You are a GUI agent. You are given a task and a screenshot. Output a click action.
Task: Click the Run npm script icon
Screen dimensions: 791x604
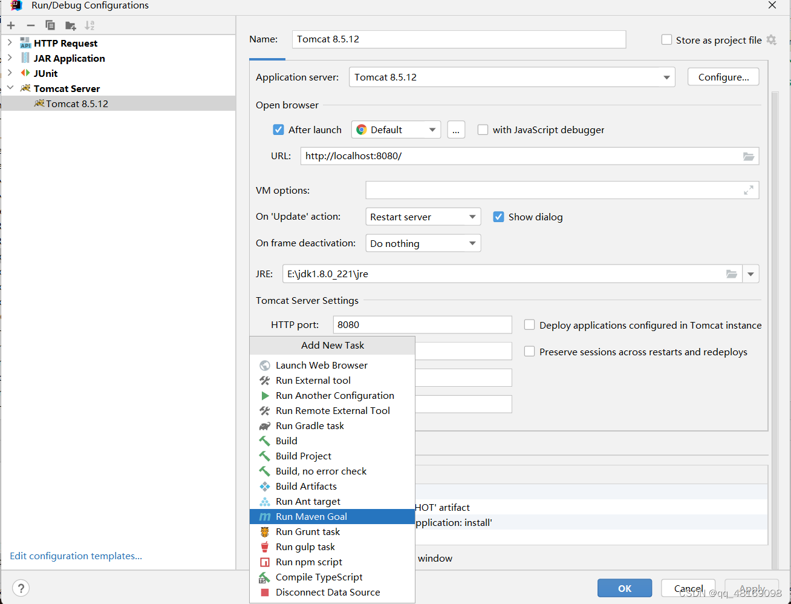(265, 562)
